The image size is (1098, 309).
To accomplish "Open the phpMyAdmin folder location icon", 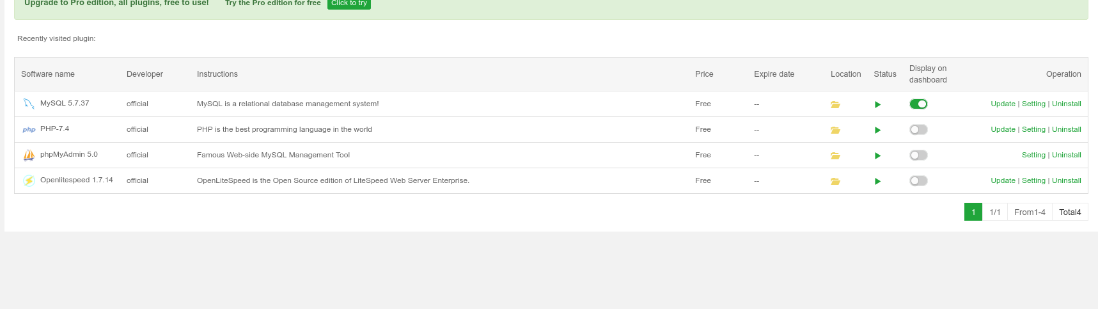I will click(x=835, y=155).
